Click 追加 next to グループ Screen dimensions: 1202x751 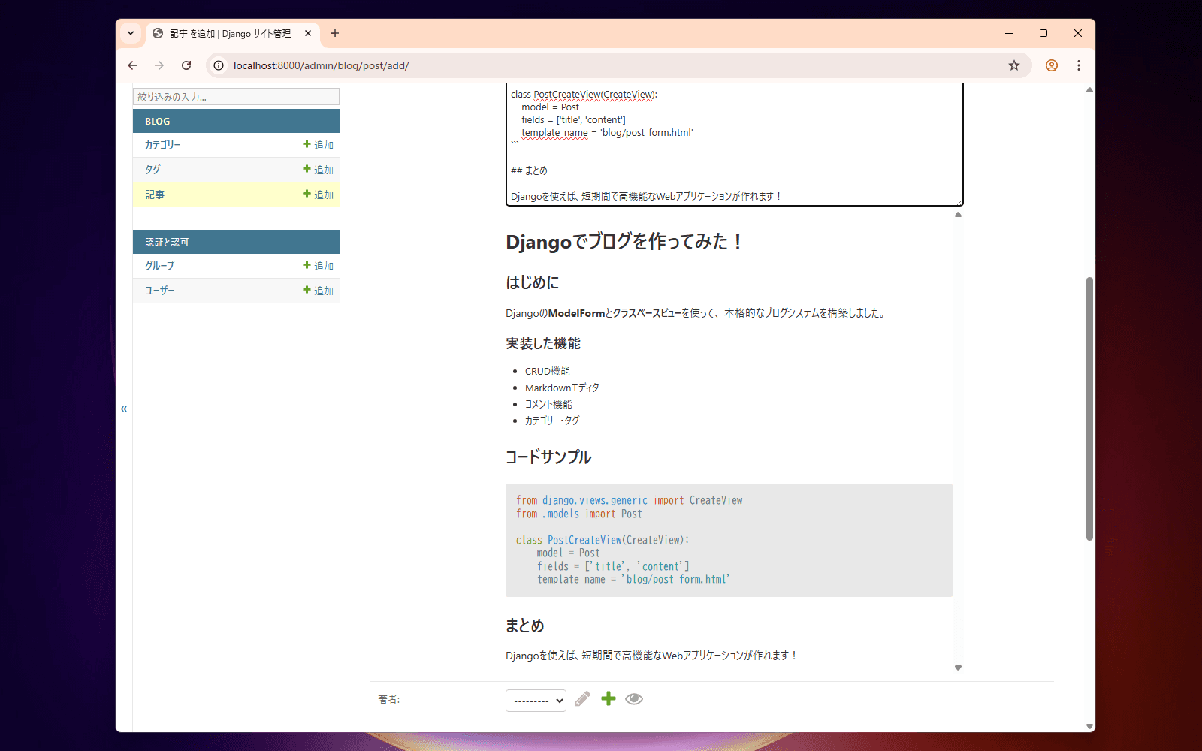pyautogui.click(x=319, y=266)
